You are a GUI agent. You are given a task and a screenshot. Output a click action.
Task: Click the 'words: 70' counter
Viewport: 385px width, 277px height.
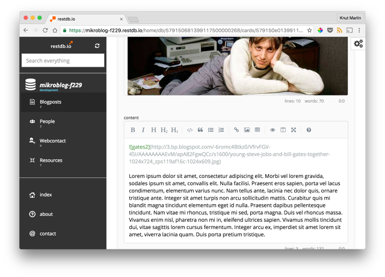(x=314, y=101)
